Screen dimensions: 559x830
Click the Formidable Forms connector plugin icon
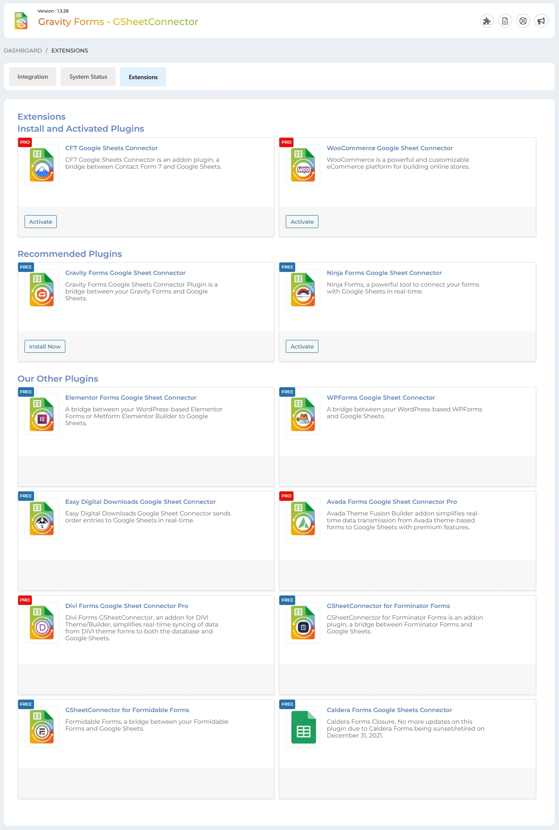(42, 727)
